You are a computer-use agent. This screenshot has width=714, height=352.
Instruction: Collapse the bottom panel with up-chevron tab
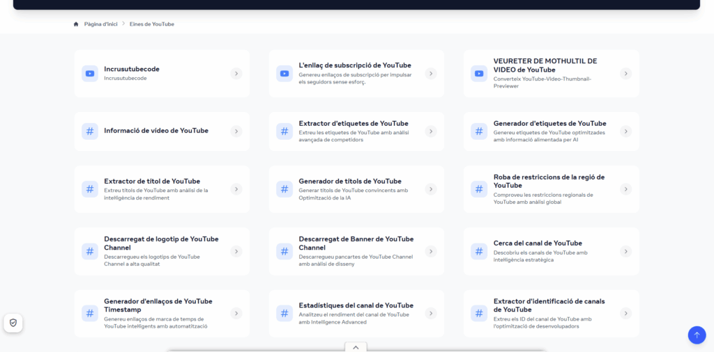pos(356,347)
